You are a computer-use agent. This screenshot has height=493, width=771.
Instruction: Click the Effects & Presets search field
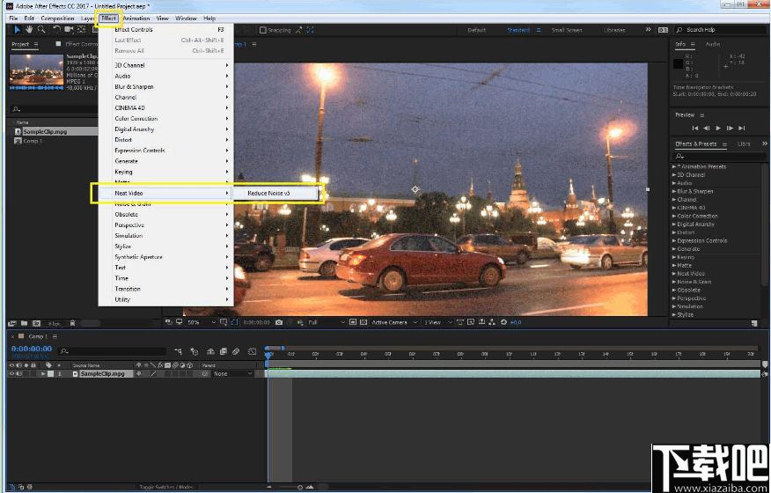[x=718, y=156]
